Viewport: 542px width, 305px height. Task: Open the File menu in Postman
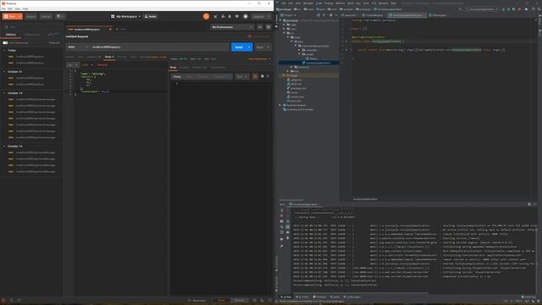point(3,8)
